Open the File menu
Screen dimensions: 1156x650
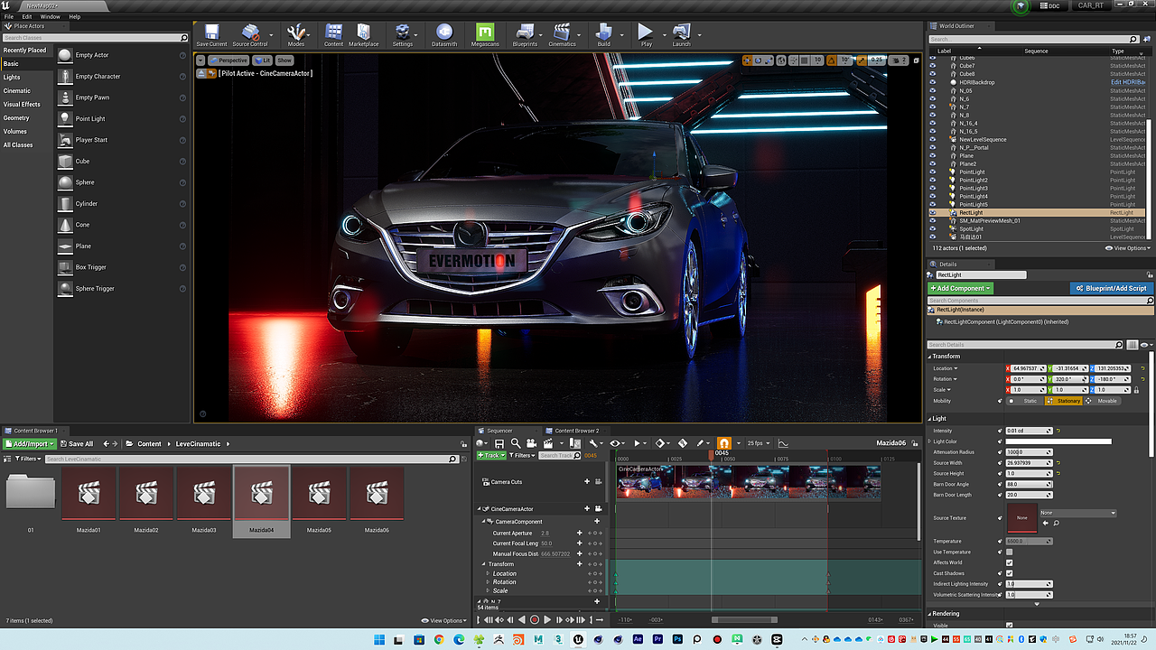(9, 16)
